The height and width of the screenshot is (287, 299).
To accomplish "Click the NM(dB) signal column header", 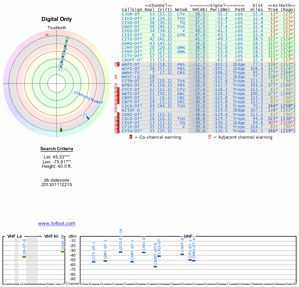I will pyautogui.click(x=198, y=9).
